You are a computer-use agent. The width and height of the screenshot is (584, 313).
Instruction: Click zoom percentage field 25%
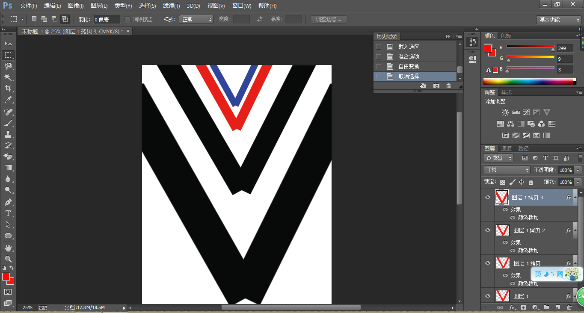(27, 307)
